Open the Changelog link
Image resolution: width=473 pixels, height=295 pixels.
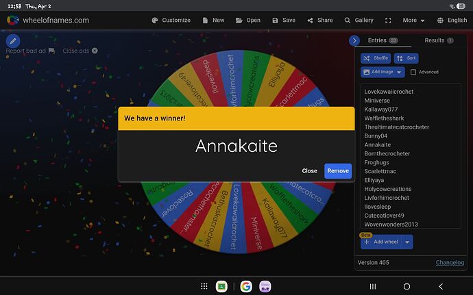pos(450,262)
